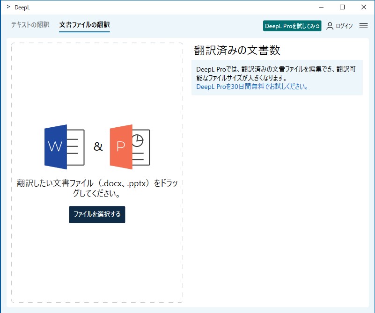Minimize the DeepL window
Viewport: 375px width, 313px height.
coord(321,7)
